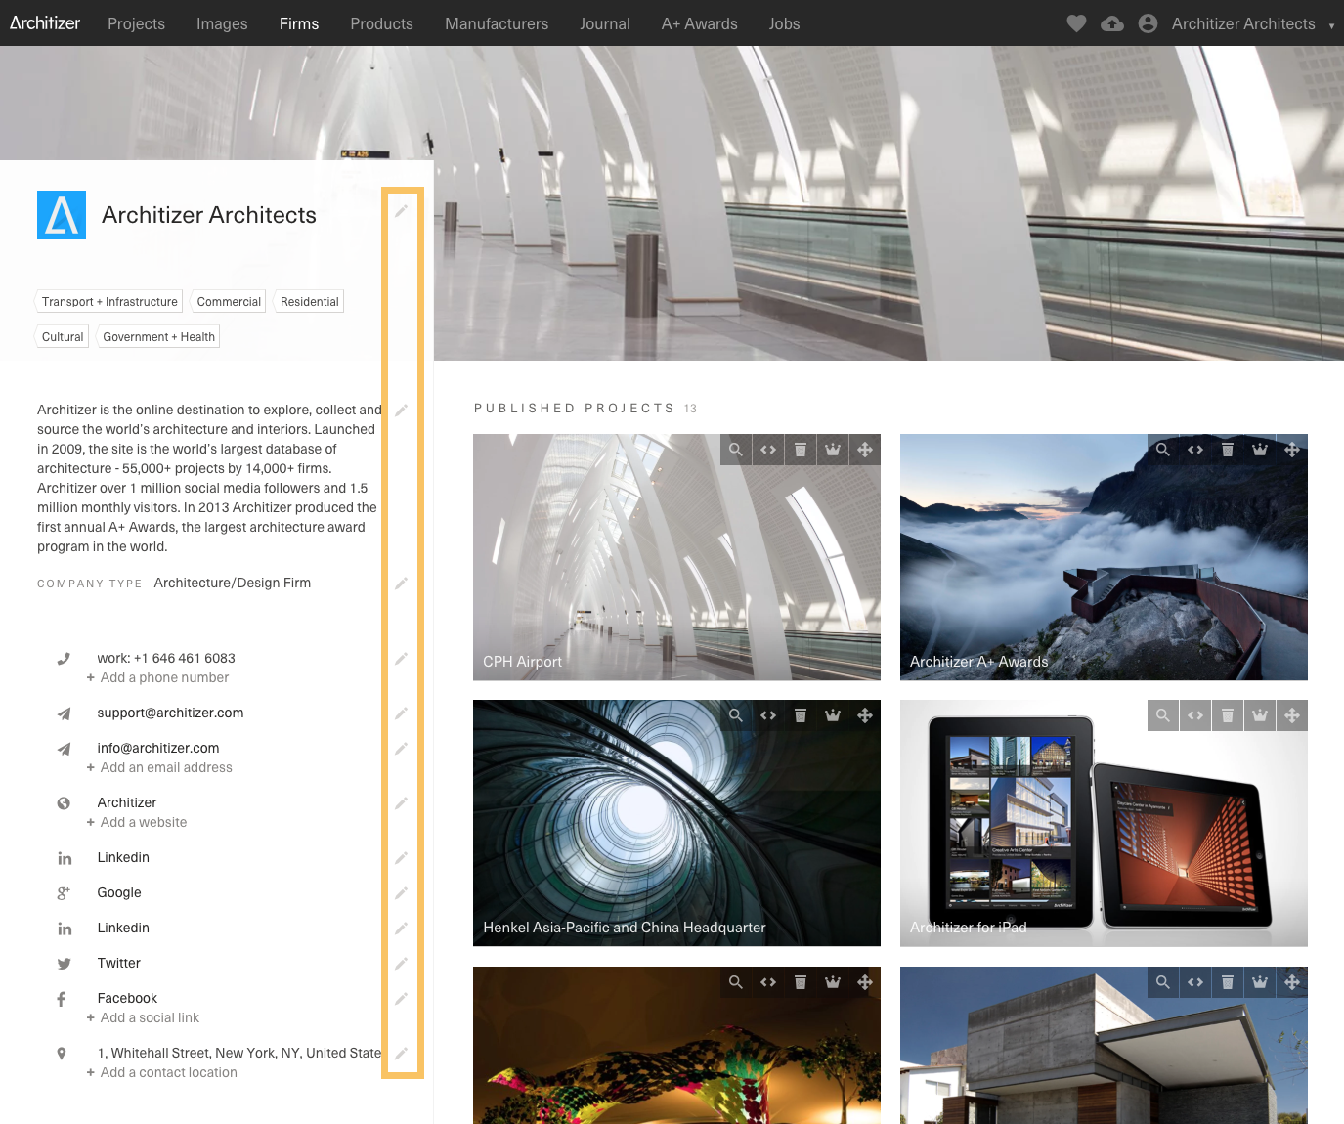Click Add a contact location
1344x1124 pixels.
coord(162,1073)
